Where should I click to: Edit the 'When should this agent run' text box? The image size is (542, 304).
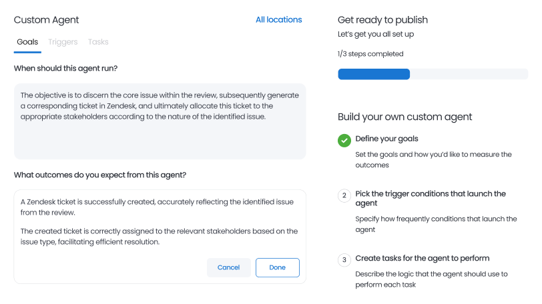coord(160,121)
